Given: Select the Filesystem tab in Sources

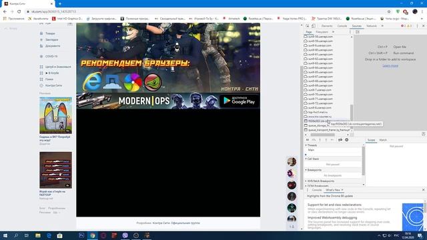Looking at the screenshot, I should click(322, 32).
